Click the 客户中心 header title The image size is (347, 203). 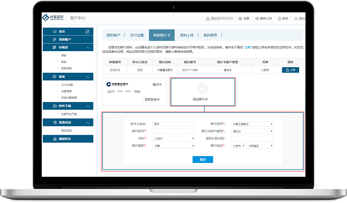point(77,18)
